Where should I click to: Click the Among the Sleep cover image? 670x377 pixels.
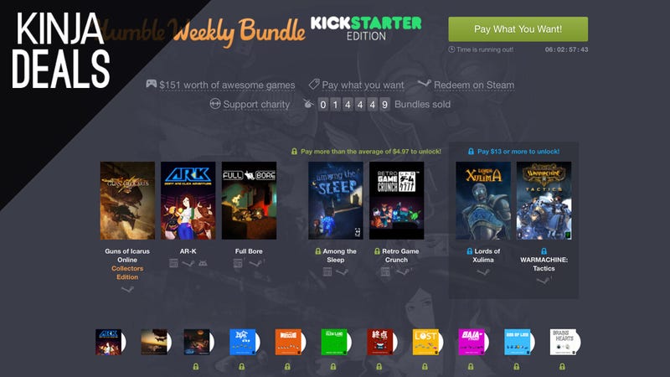[336, 200]
